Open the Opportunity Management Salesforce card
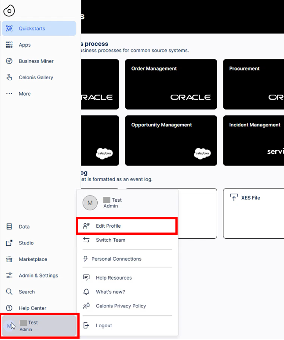 (171, 140)
